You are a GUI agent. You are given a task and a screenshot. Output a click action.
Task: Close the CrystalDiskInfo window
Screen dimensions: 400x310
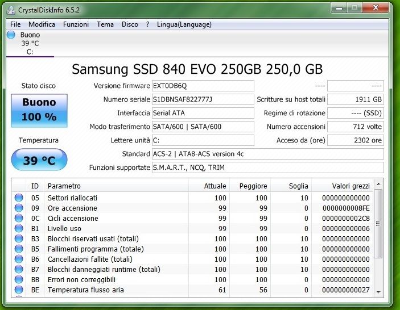376,8
